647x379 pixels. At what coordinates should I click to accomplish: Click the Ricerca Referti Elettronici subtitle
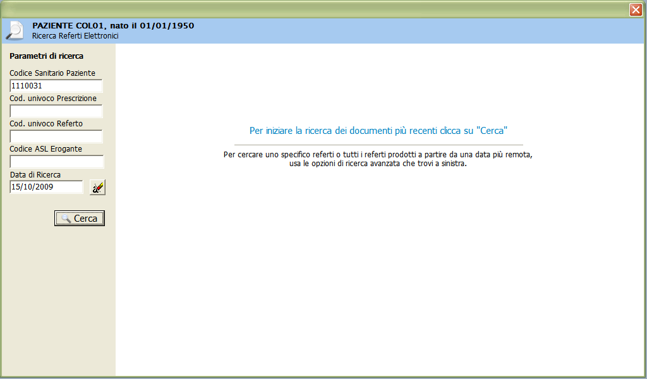click(x=75, y=36)
